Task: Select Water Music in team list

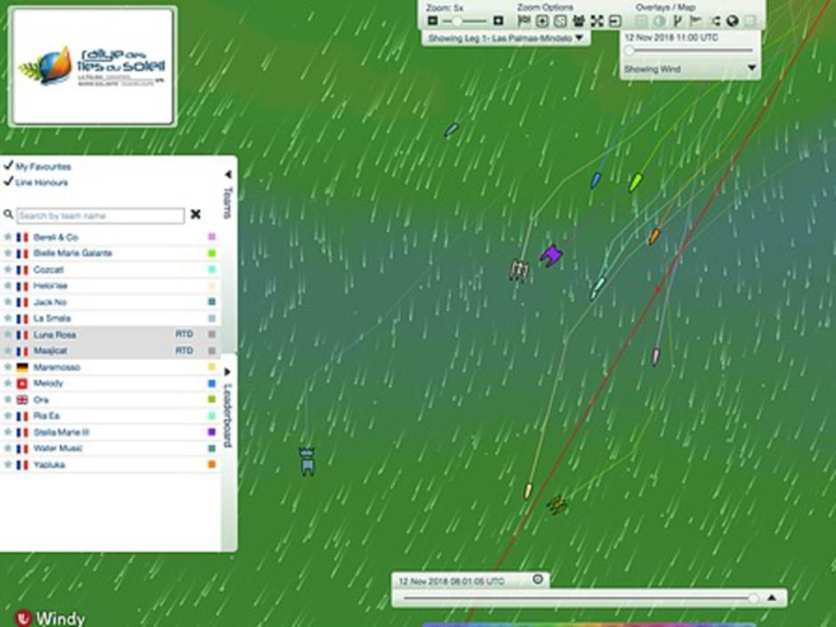Action: tap(58, 448)
